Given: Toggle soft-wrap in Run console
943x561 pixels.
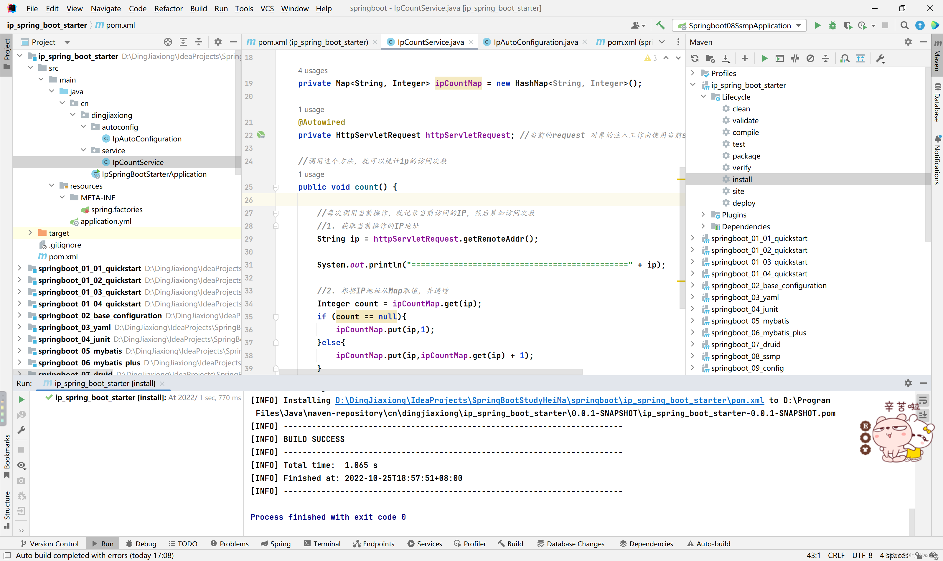Looking at the screenshot, I should click(923, 400).
